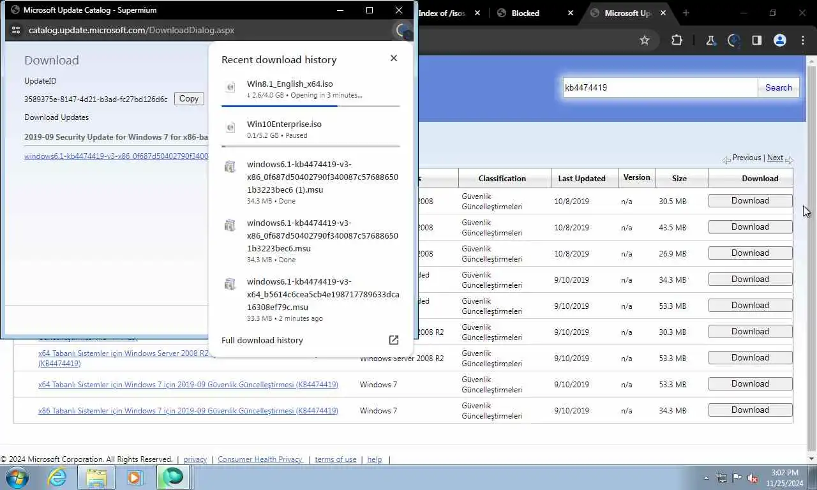The image size is (817, 490).
Task: Open Chrome Labs flask icon
Action: [710, 40]
